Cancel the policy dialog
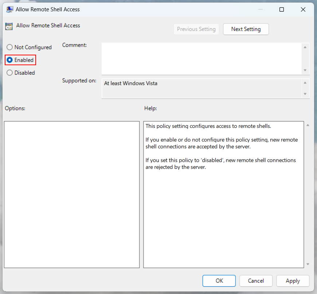The image size is (317, 294). (256, 281)
